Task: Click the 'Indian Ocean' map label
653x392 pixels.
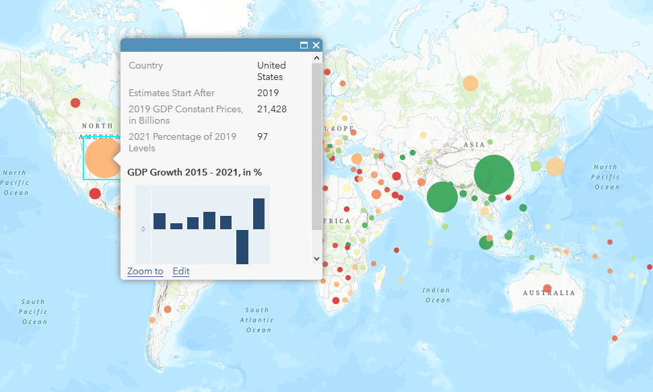Action: point(438,295)
